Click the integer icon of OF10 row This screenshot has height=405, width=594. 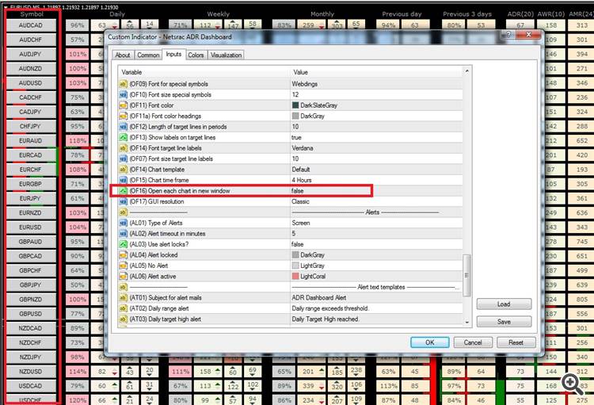coord(123,94)
